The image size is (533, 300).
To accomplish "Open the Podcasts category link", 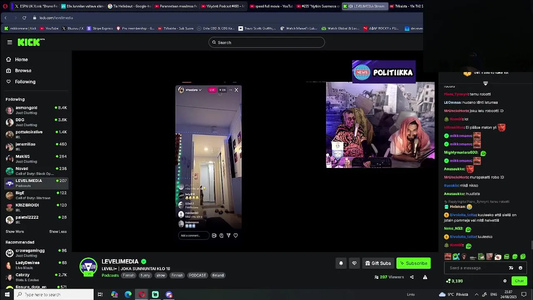I will click(x=110, y=275).
